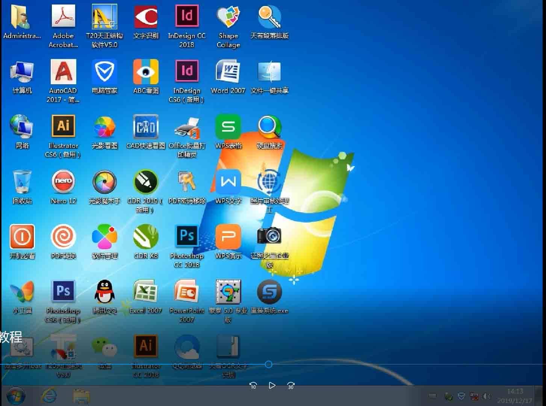Open the Windows Start menu
This screenshot has width=546, height=406.
point(15,396)
